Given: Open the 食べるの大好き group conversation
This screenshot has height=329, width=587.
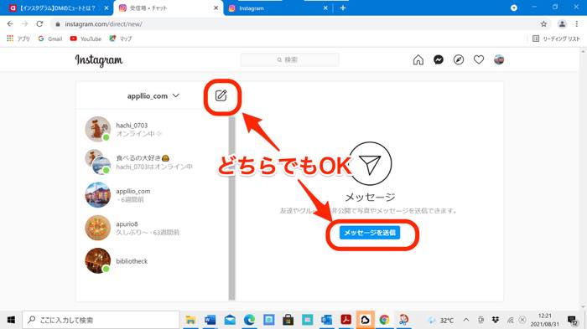Looking at the screenshot, I should (x=153, y=162).
